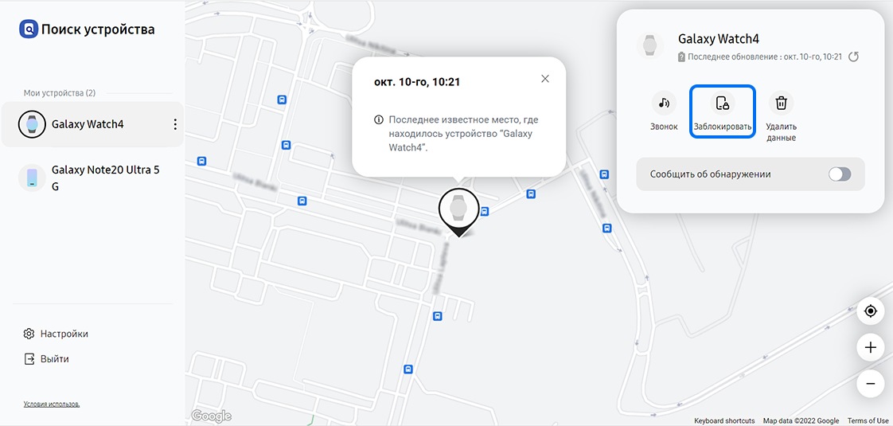Click the info icon in popup
Screen dimensions: 893x426
[x=379, y=120]
